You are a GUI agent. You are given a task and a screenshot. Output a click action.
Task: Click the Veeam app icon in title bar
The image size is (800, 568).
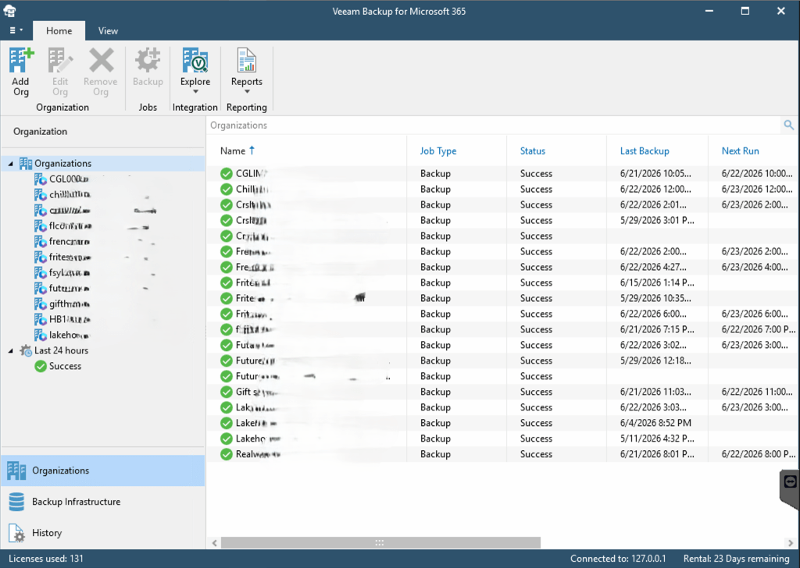pos(10,11)
